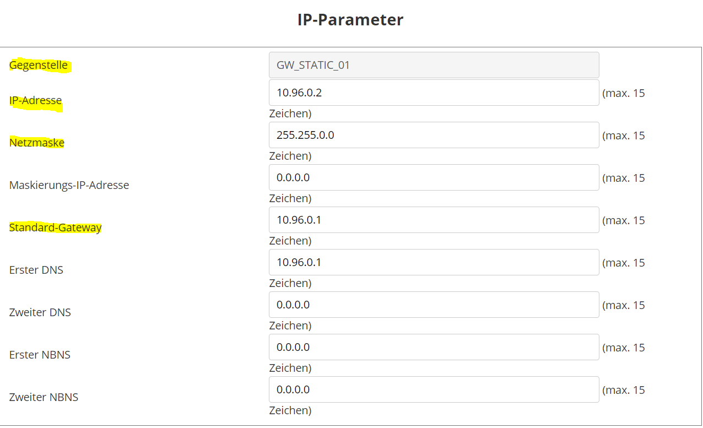Click the Standard-Gateway input field
The image size is (703, 428).
click(434, 220)
